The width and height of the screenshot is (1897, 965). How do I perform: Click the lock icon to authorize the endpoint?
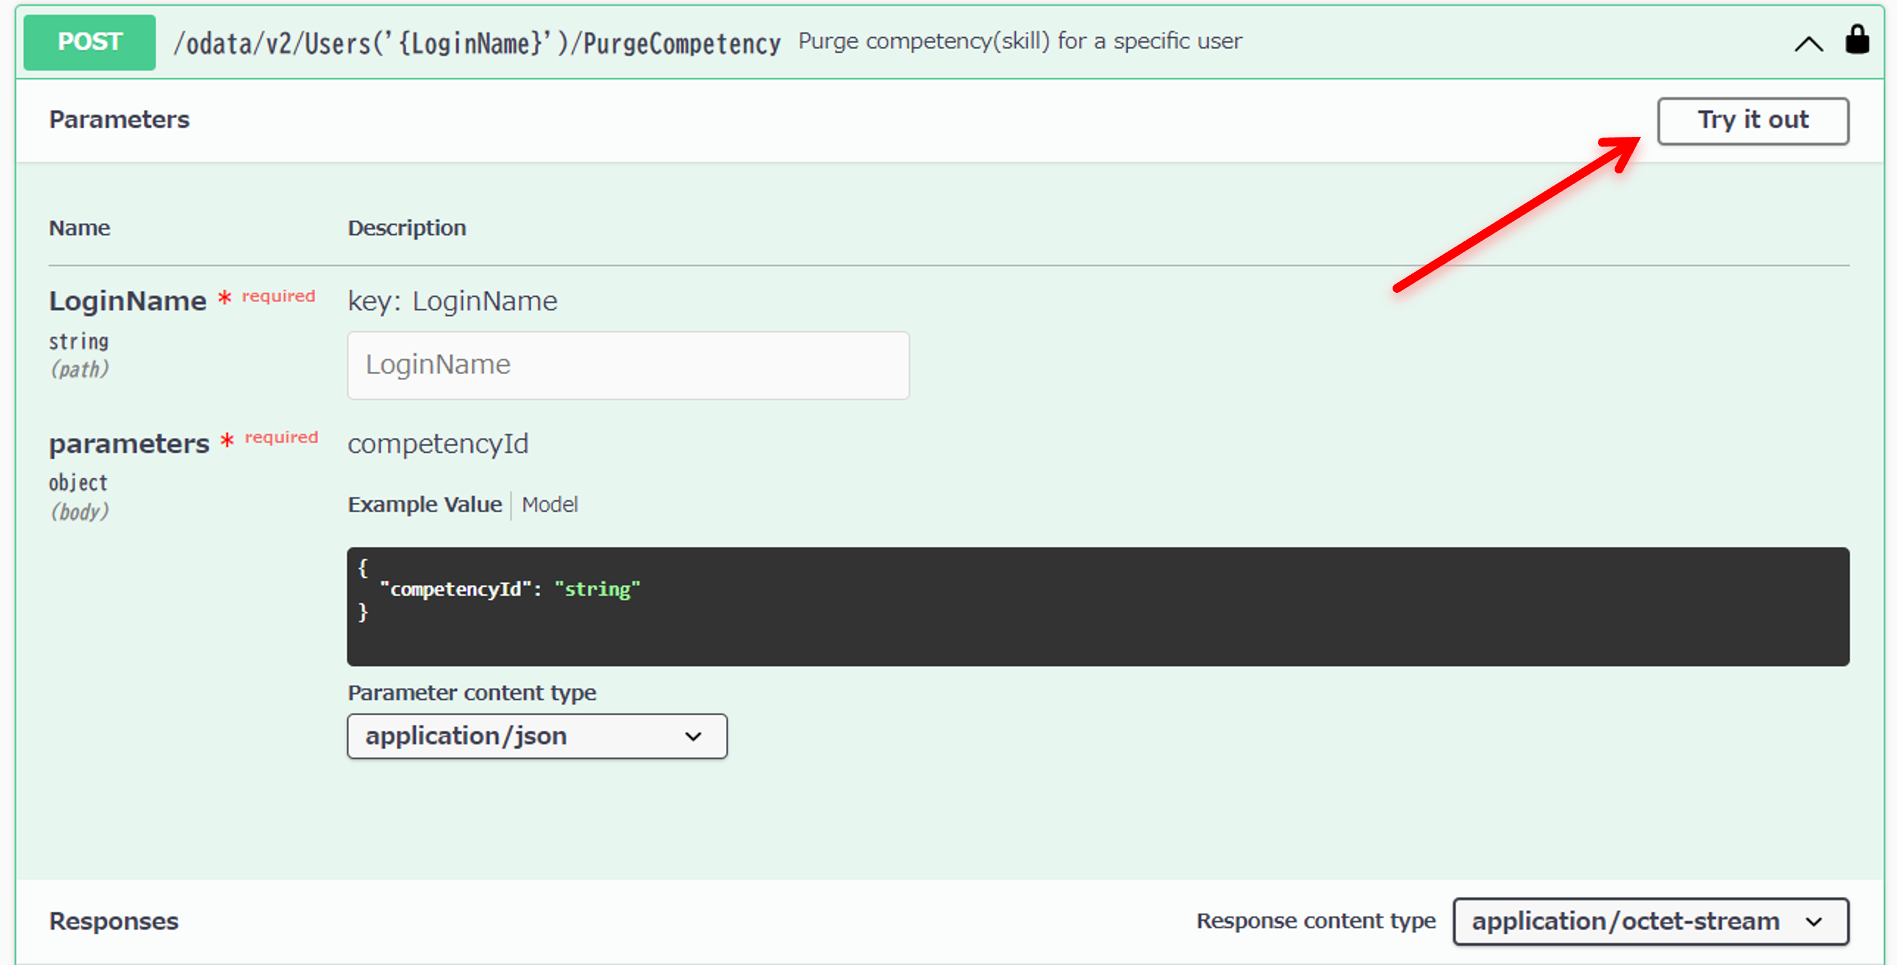1858,40
